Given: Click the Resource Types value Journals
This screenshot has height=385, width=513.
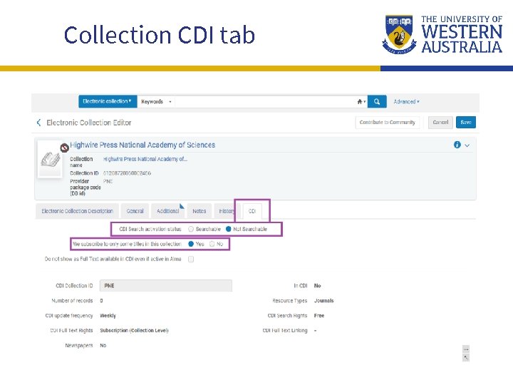Looking at the screenshot, I should point(324,301).
